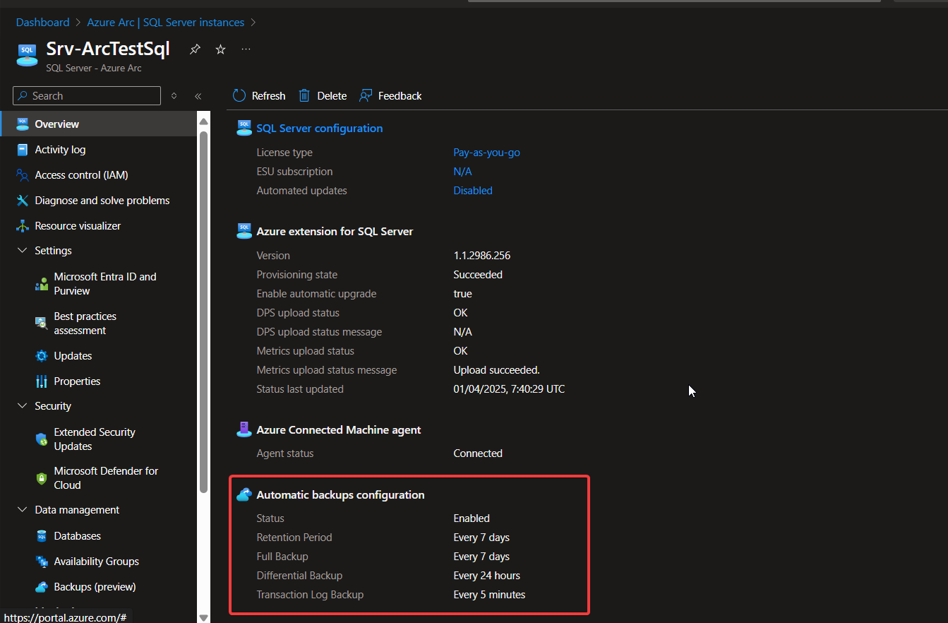
Task: Collapse the Settings section
Action: pyautogui.click(x=22, y=251)
